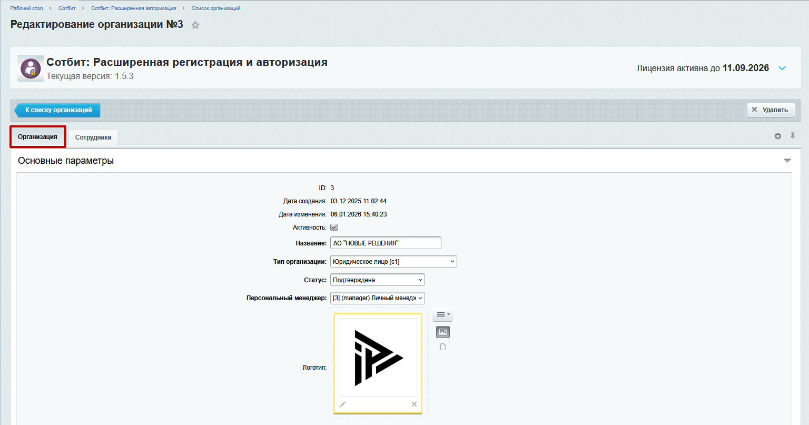Collapse the Основные параметры section
809x425 pixels.
pyautogui.click(x=787, y=161)
